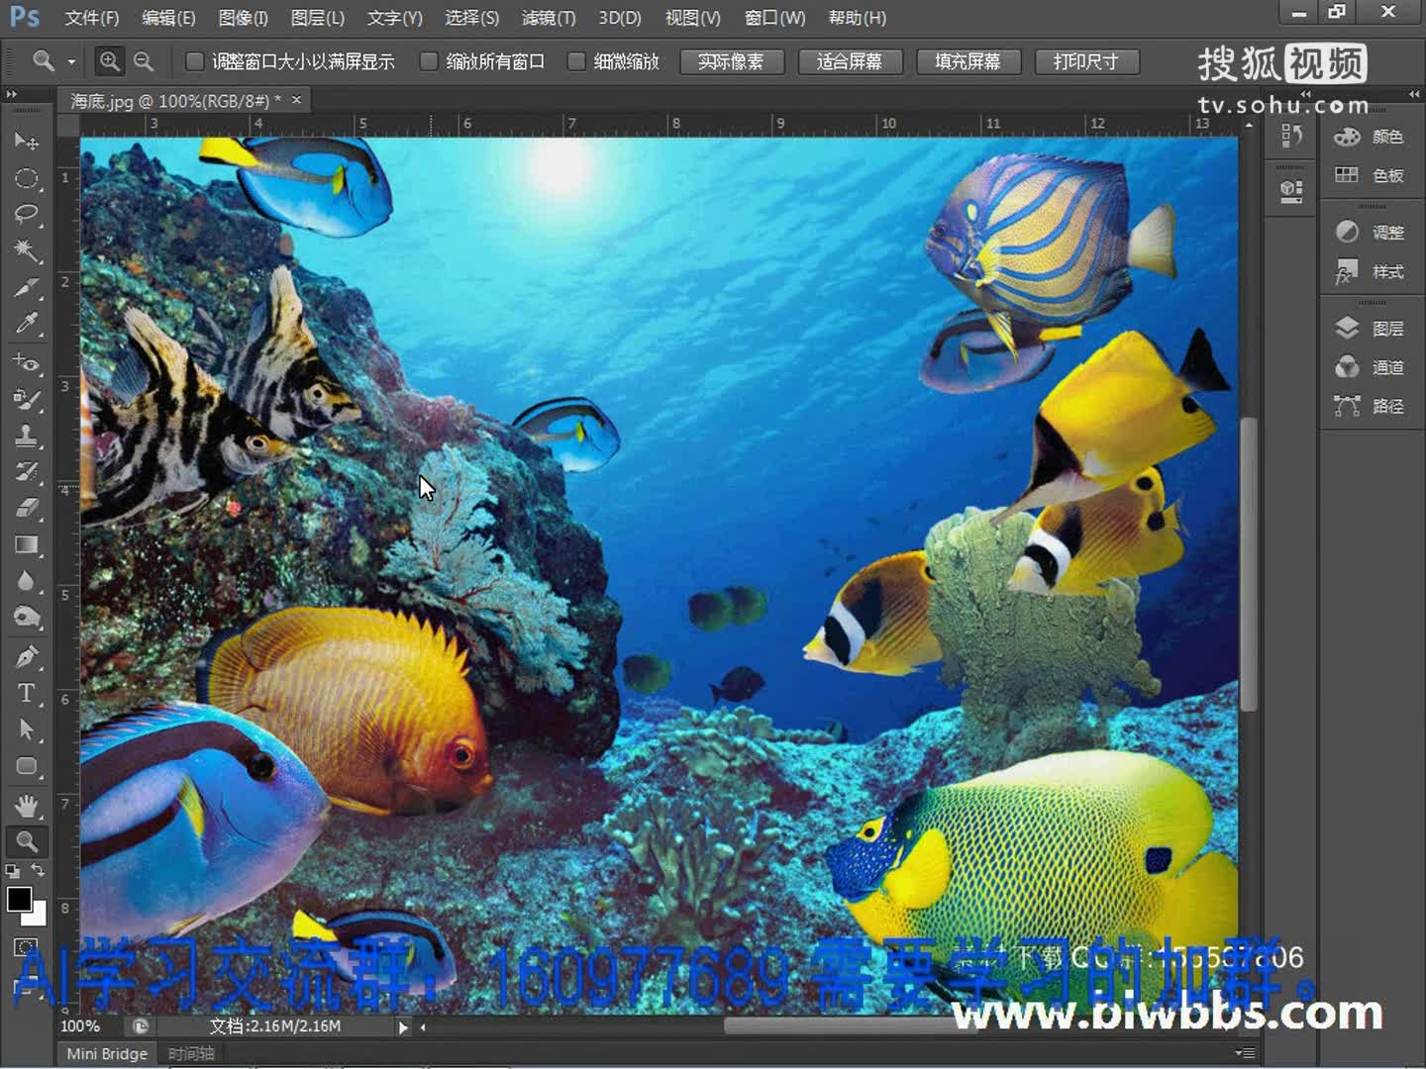Open the 图层 (Layers) panel
Screen dimensions: 1426x1069
pyautogui.click(x=1371, y=328)
